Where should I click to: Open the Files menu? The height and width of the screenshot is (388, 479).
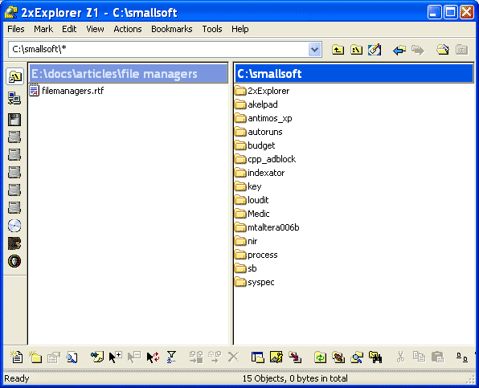pyautogui.click(x=16, y=29)
